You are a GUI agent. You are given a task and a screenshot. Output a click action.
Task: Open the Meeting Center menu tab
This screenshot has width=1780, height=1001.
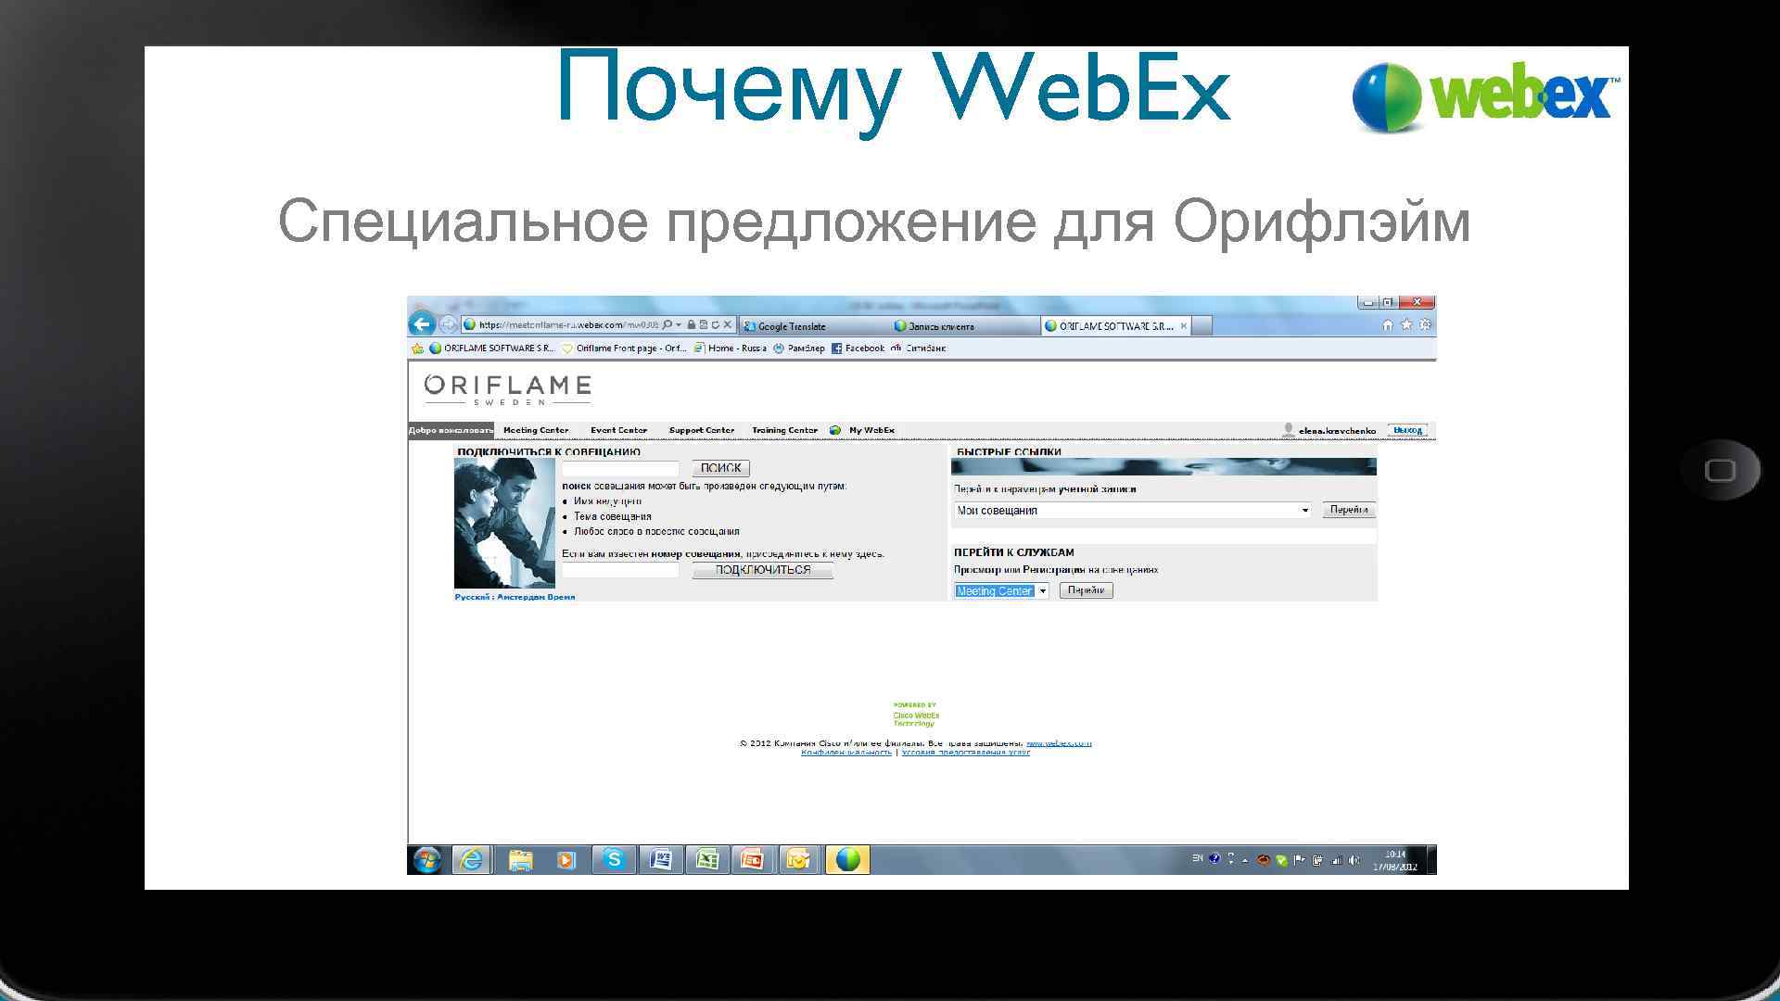536,430
